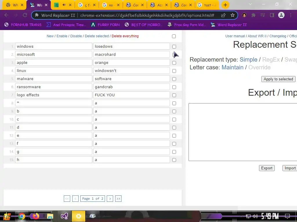
Task: Check the box for row 9 'b'
Action: 174,112
